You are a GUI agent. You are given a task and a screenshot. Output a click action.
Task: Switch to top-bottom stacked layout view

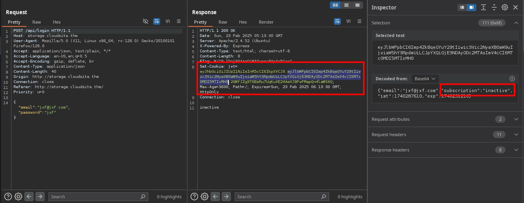346,5
